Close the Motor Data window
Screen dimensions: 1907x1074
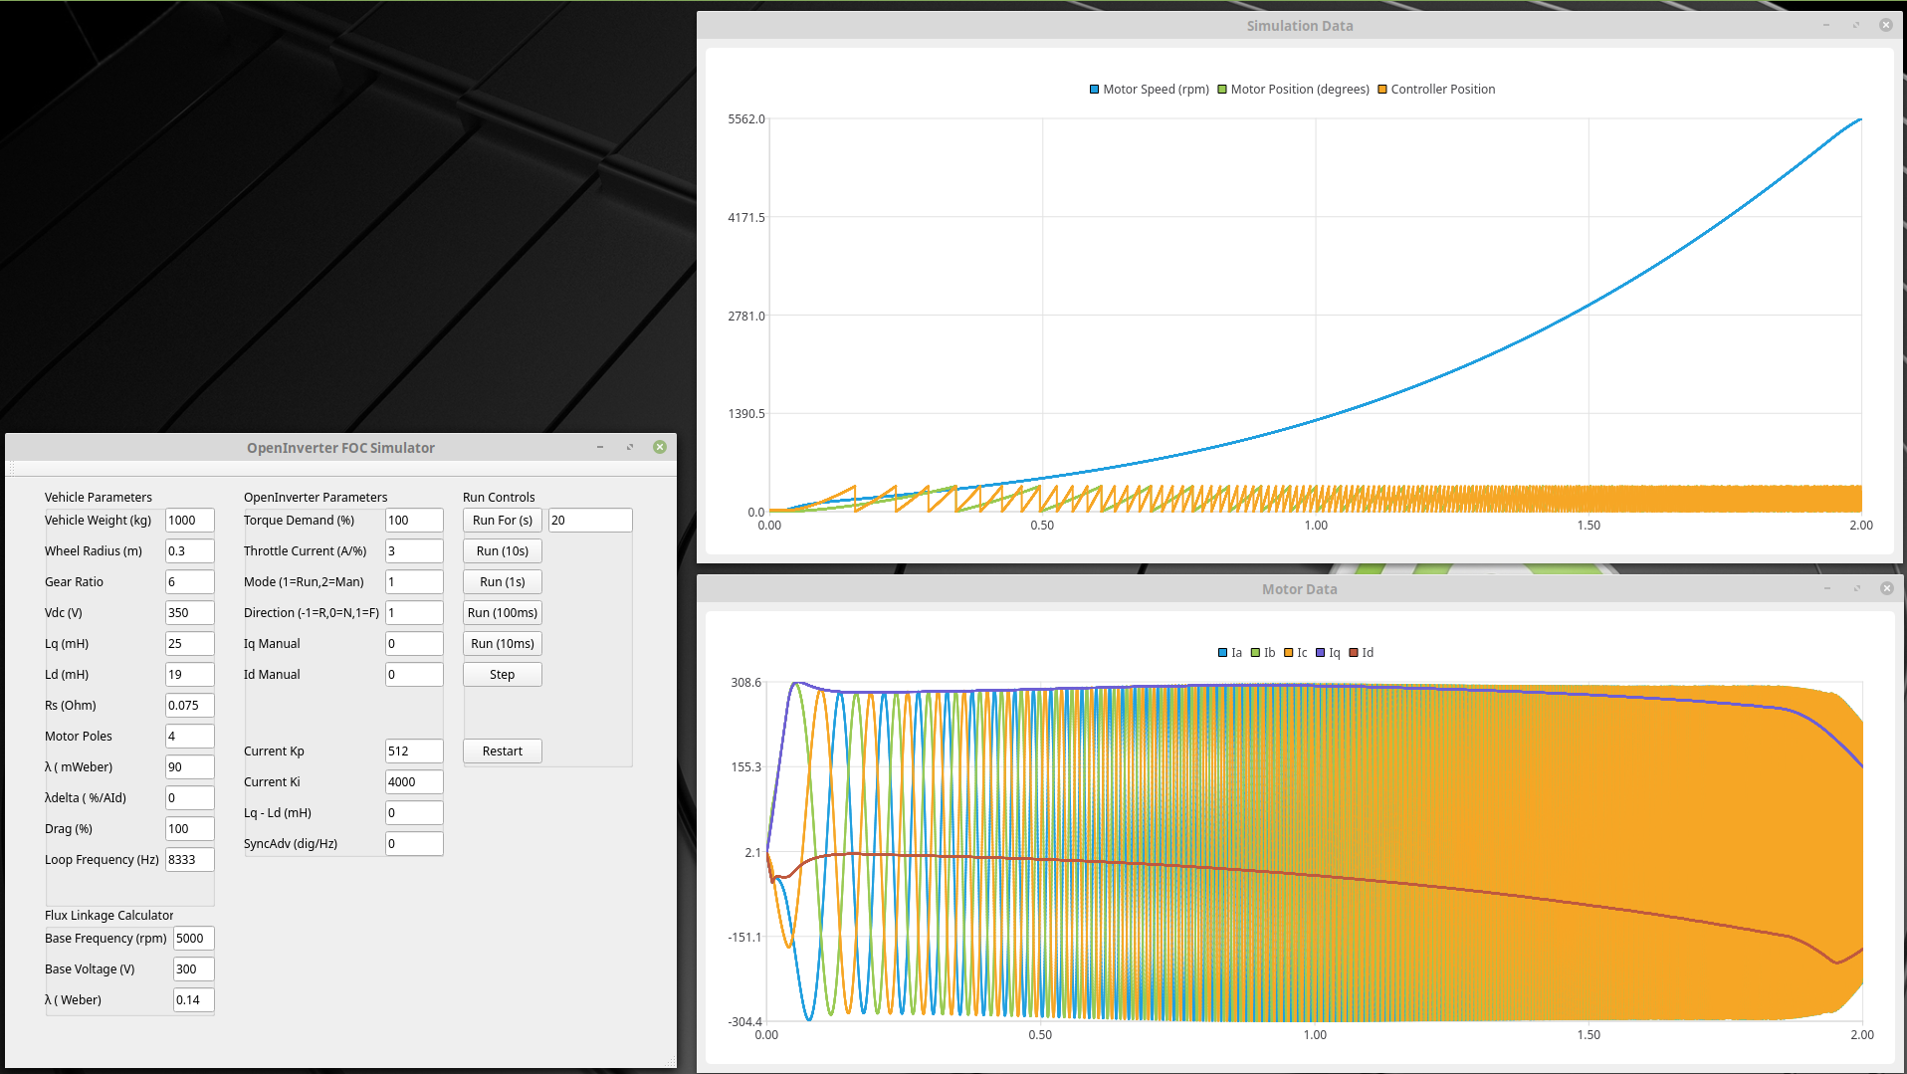coord(1885,589)
